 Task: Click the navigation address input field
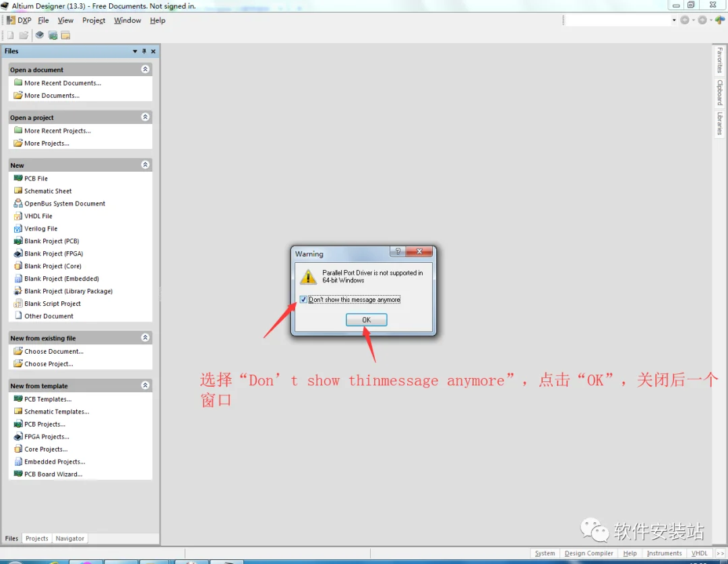[x=618, y=20]
